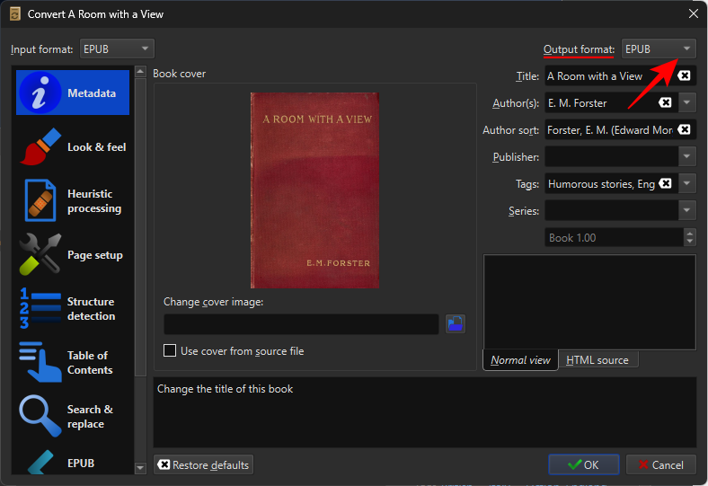Click the OK button
This screenshot has width=708, height=486.
coord(583,465)
